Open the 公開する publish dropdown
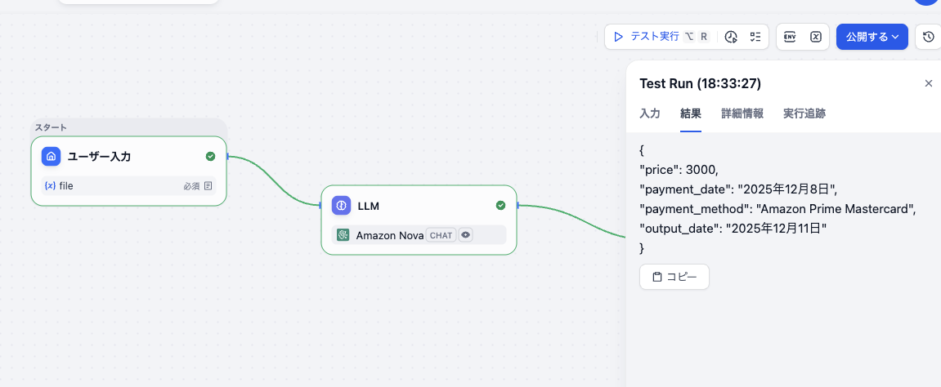The height and width of the screenshot is (387, 941). pyautogui.click(x=872, y=37)
